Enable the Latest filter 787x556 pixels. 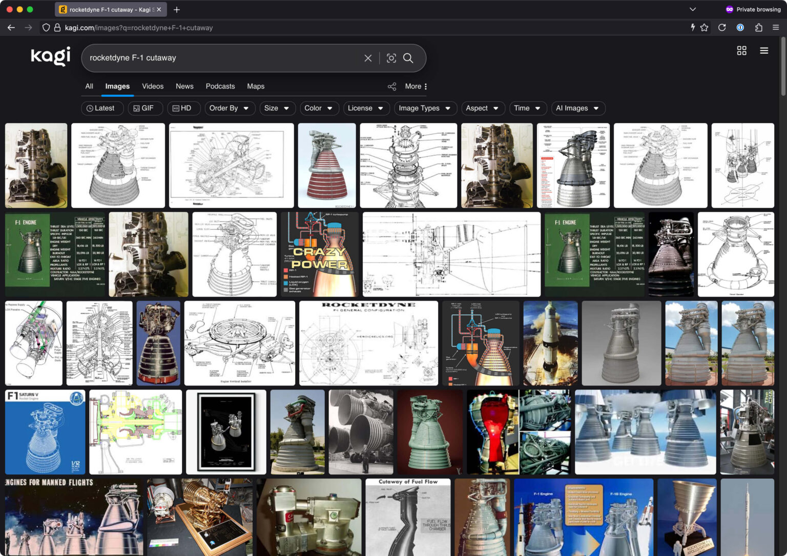pos(102,108)
